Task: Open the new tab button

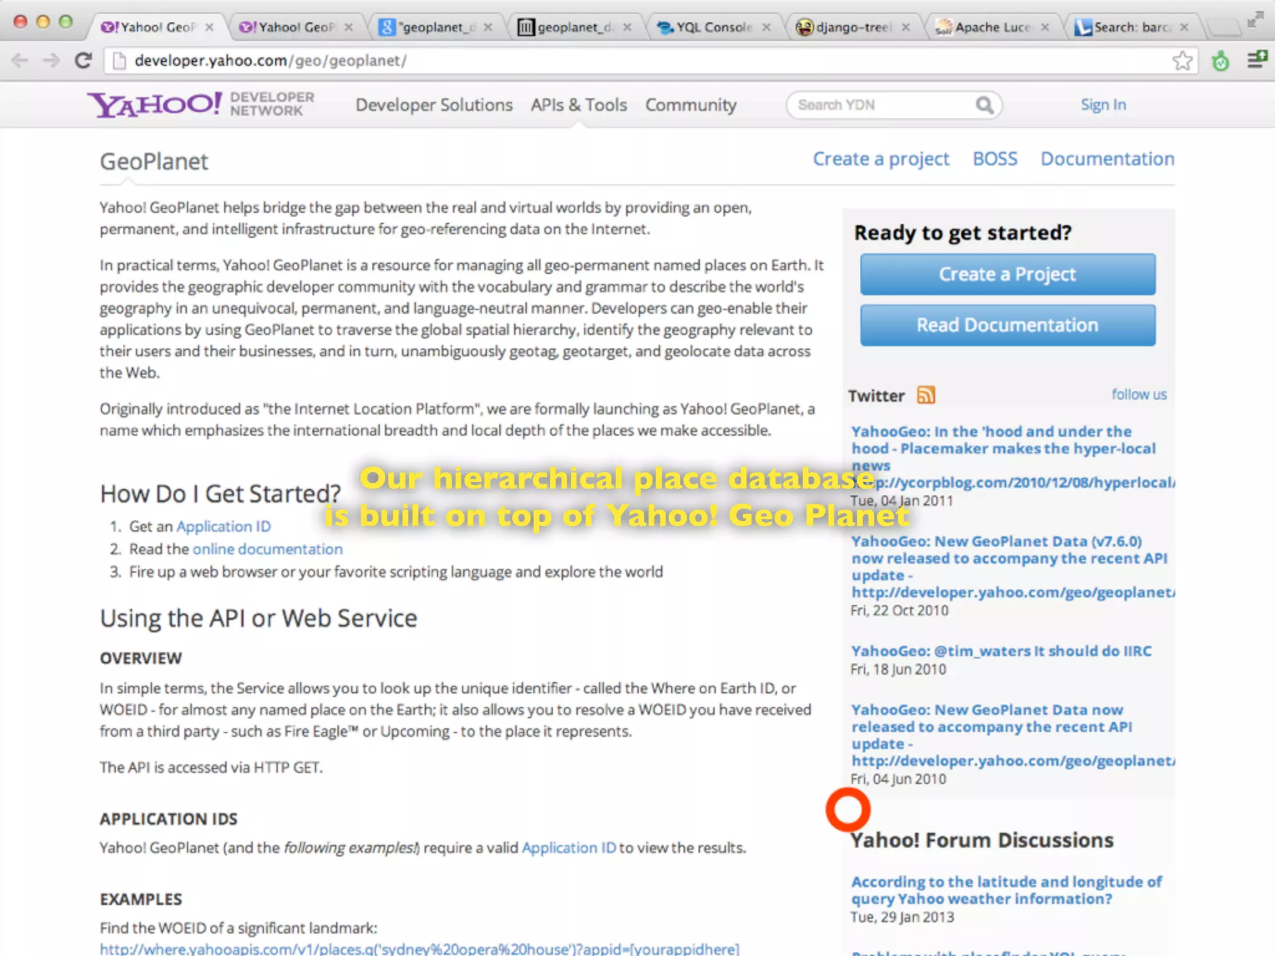Action: point(1223,27)
